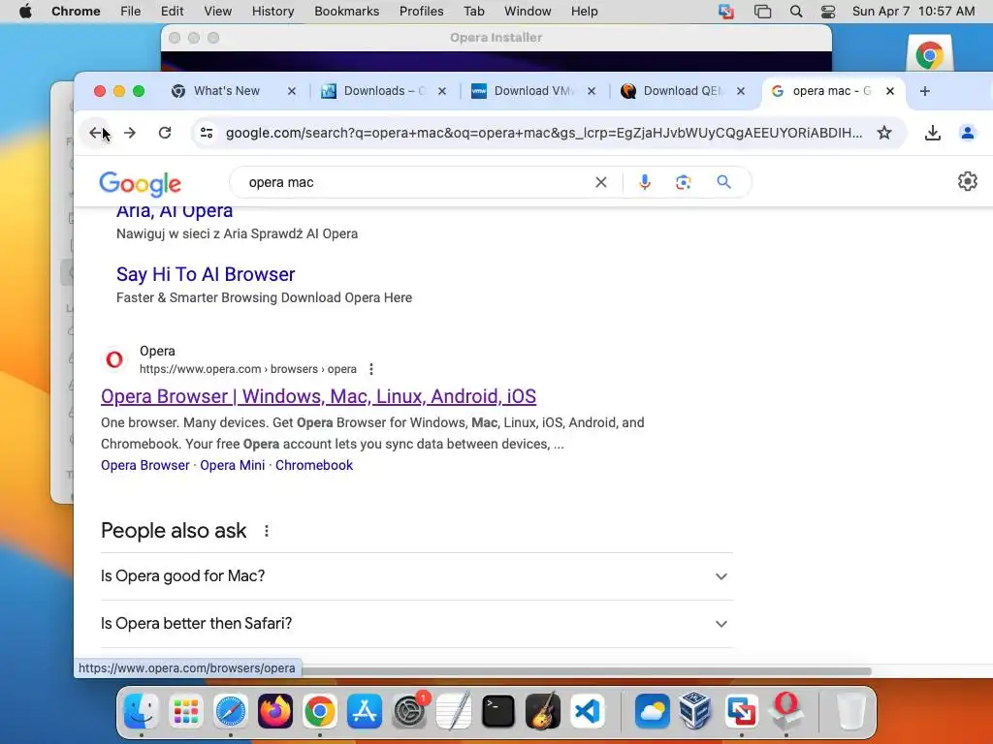Screen dimensions: 993x744
Task: Close the What's New tab
Action: [x=291, y=91]
